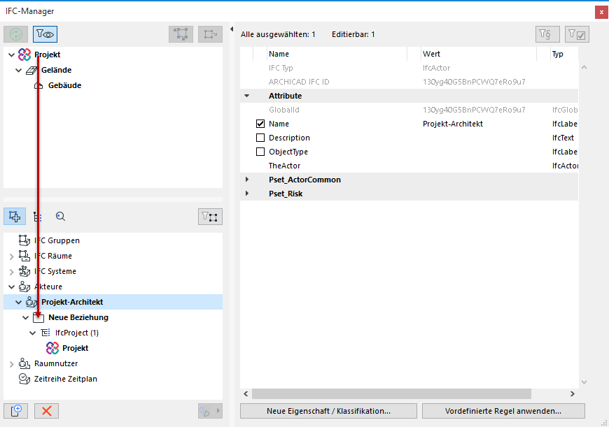Click the disabled link elements toolbar icon
The height and width of the screenshot is (427, 609).
[x=210, y=34]
